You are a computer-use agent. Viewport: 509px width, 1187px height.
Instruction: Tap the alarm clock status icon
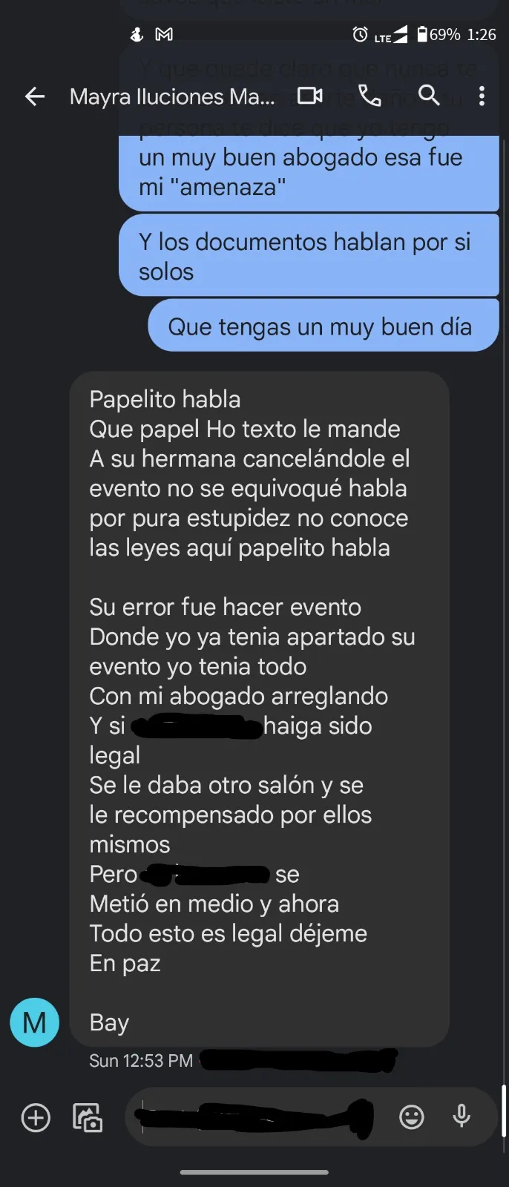pyautogui.click(x=360, y=34)
